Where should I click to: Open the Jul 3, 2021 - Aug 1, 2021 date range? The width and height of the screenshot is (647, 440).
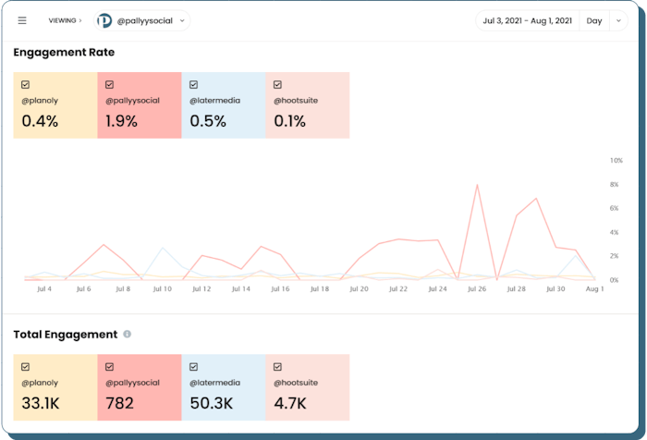coord(528,20)
